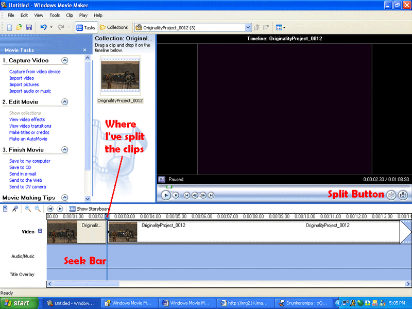Click the View video transitions link

[x=30, y=126]
